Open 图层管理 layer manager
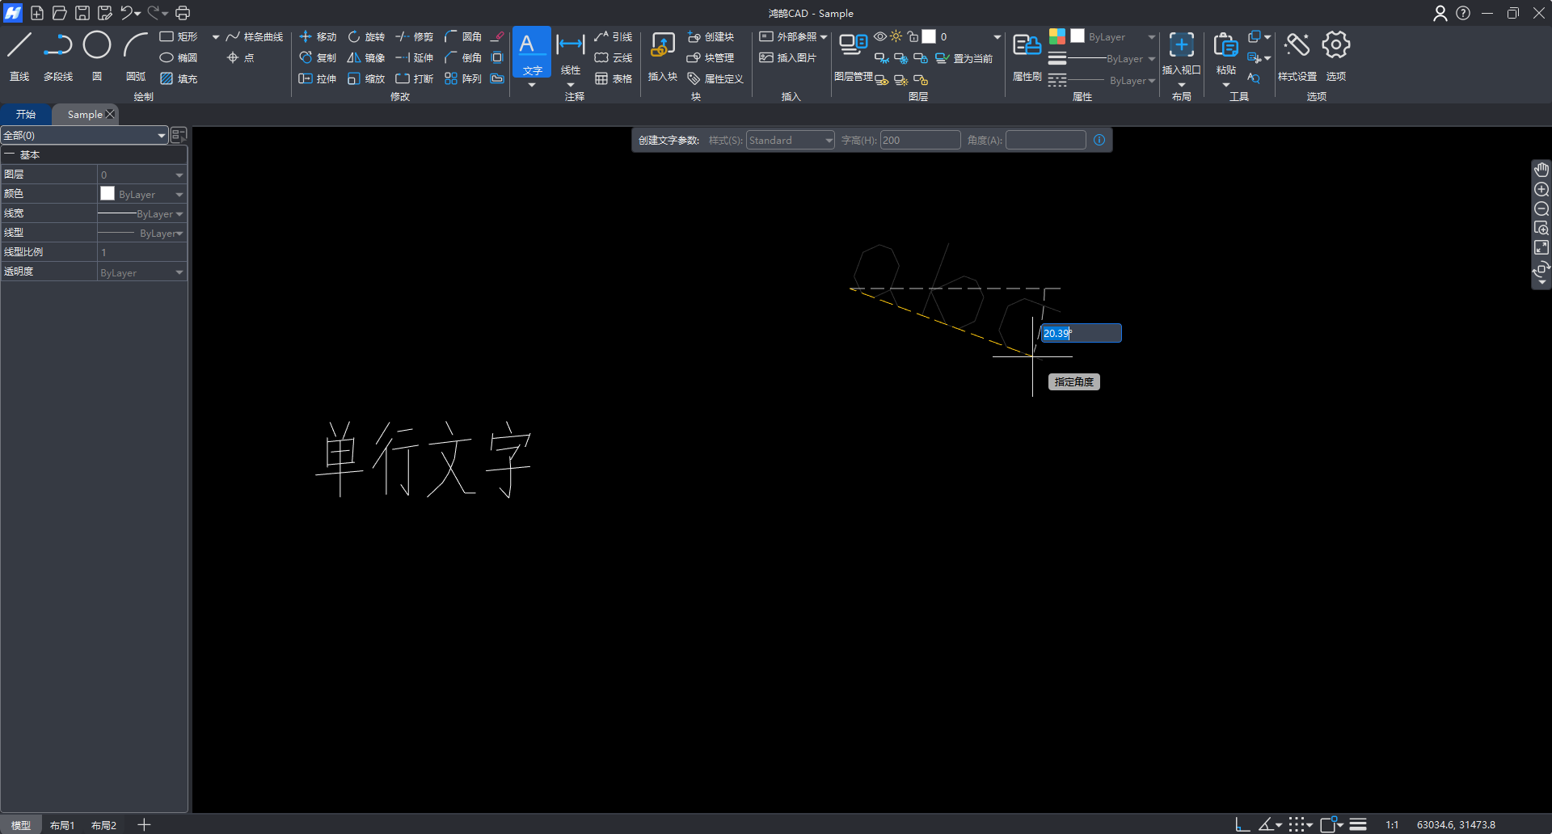 pyautogui.click(x=853, y=55)
